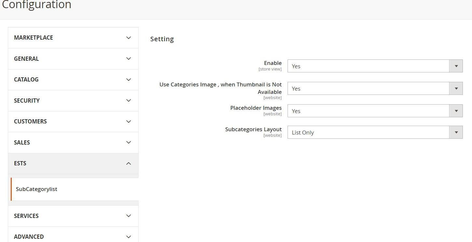Collapse ESTS with the up chevron

pos(128,163)
